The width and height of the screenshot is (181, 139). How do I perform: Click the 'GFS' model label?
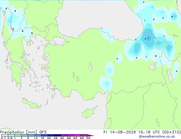43,132
